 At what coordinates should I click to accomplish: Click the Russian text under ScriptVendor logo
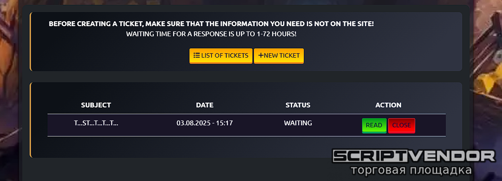[x=411, y=170]
